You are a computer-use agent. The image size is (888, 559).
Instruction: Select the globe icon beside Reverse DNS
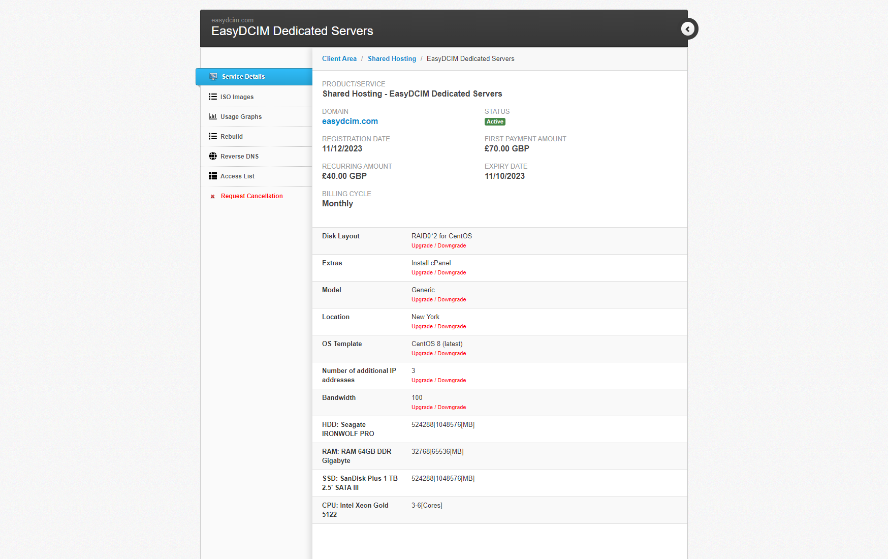pyautogui.click(x=213, y=156)
